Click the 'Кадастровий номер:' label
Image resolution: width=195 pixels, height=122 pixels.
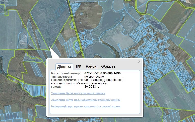(x=66, y=73)
